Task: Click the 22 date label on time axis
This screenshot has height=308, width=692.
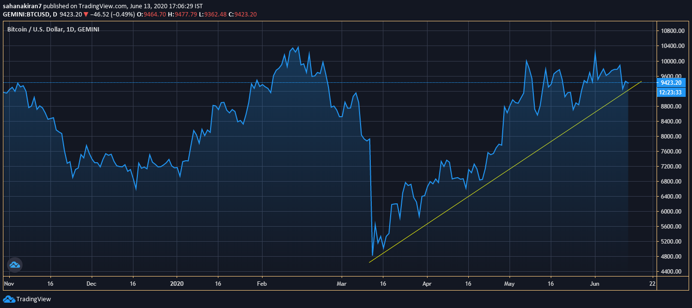Action: tap(652, 283)
